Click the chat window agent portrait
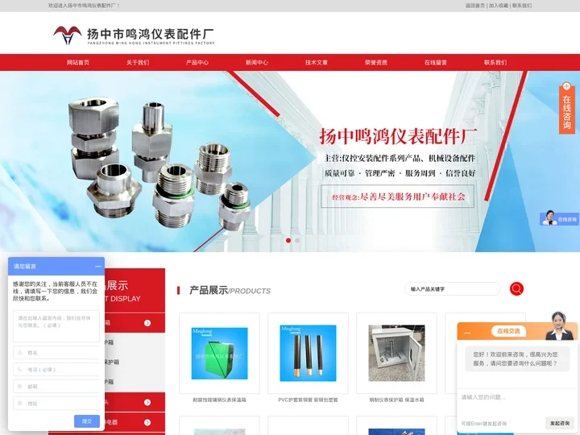 (x=559, y=326)
